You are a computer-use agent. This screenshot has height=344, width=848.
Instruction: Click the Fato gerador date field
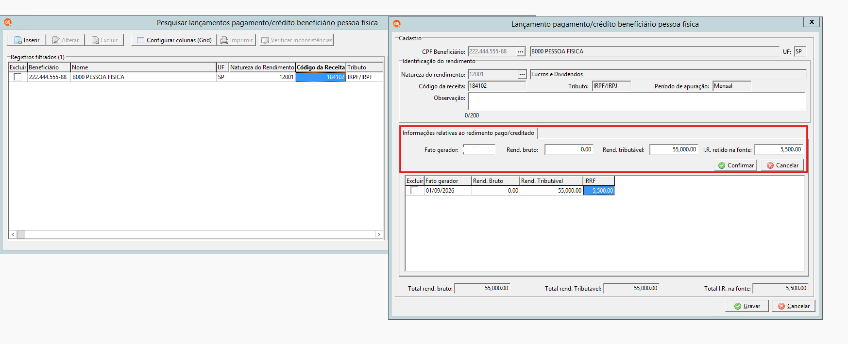(x=479, y=150)
